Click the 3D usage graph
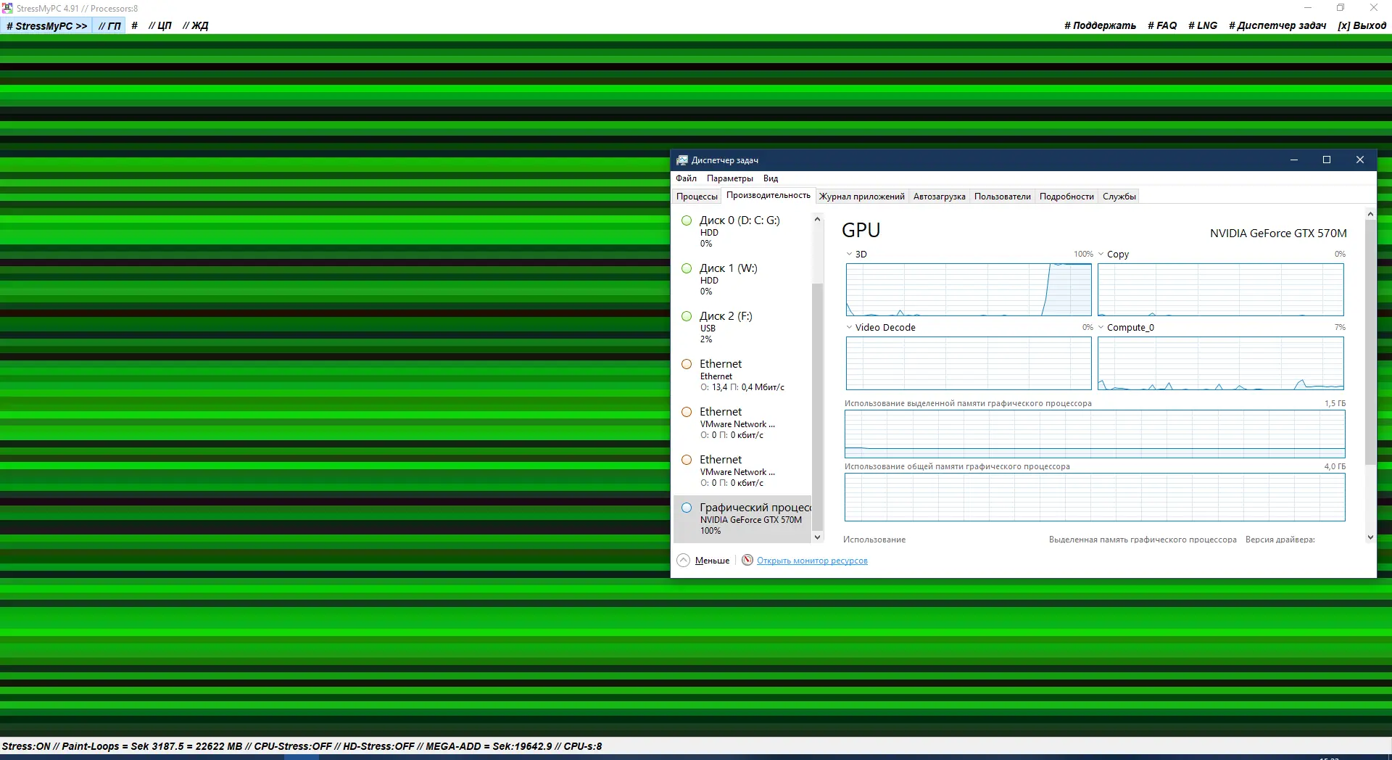Image resolution: width=1392 pixels, height=760 pixels. (x=969, y=289)
